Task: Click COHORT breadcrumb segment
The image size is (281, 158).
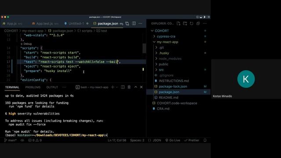Action: (11, 31)
